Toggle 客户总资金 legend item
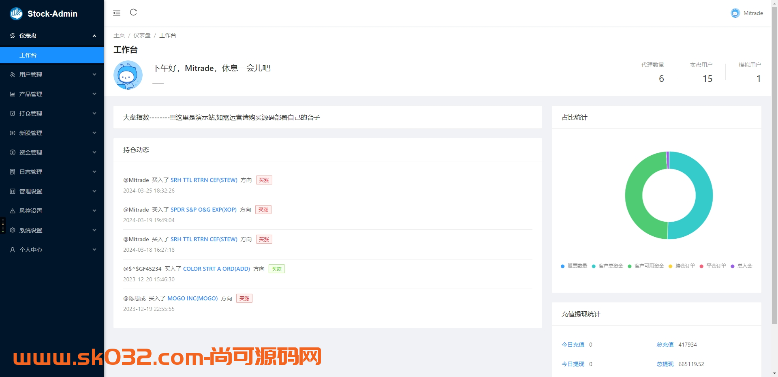The height and width of the screenshot is (377, 778). (x=607, y=266)
